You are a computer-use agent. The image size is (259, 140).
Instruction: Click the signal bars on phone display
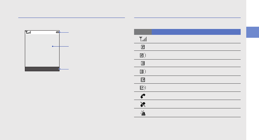[28, 32]
